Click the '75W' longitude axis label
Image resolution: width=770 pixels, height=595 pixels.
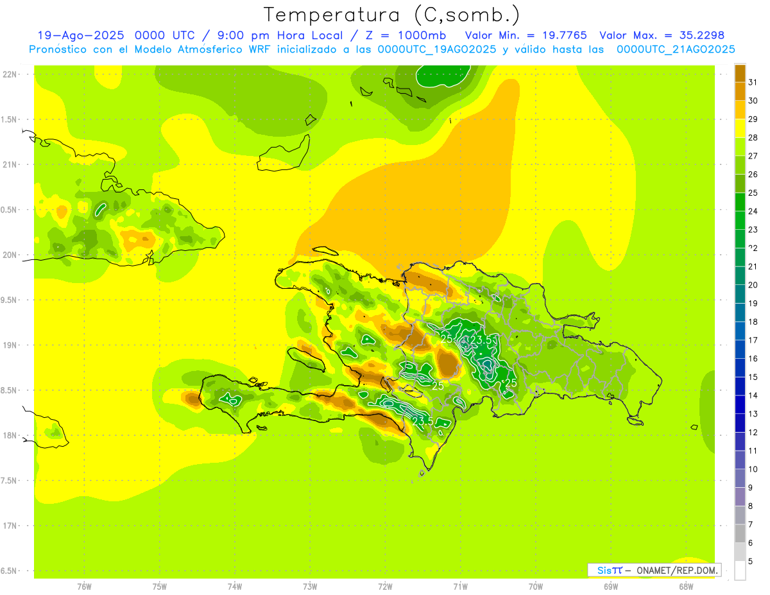[160, 586]
